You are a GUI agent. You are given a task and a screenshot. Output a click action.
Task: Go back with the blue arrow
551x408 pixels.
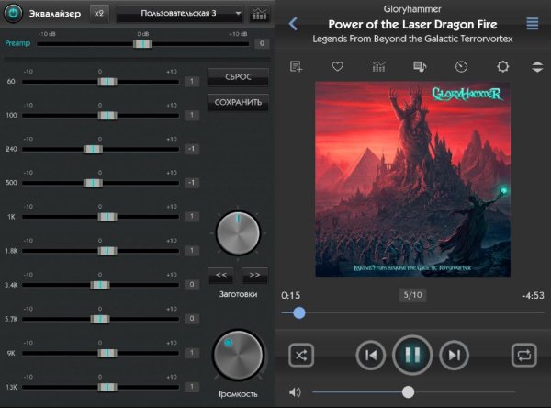point(293,24)
